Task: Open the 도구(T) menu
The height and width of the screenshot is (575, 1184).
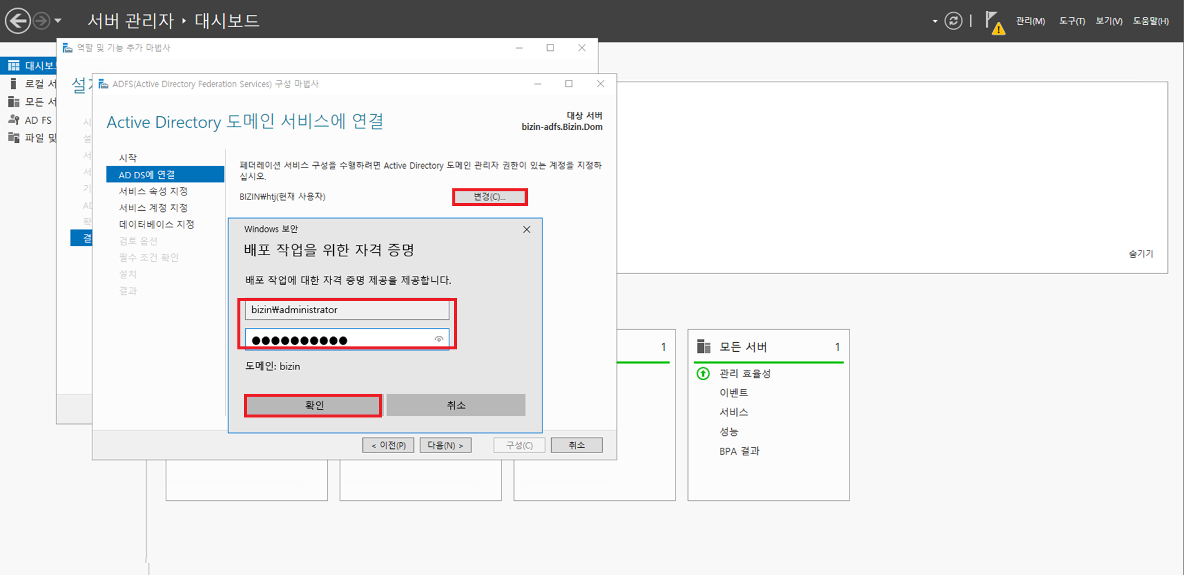Action: [1072, 21]
